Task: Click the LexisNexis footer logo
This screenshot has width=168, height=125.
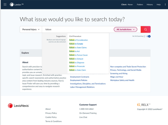Action: (18, 106)
